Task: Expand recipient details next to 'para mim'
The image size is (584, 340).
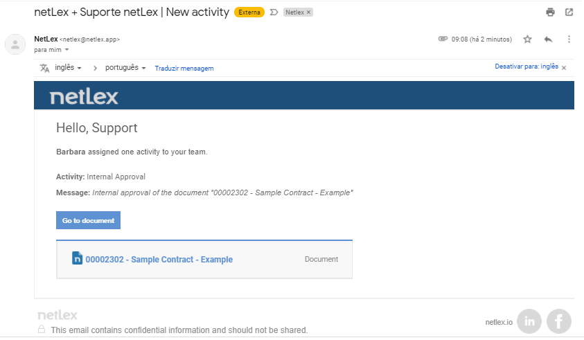Action: coord(67,50)
